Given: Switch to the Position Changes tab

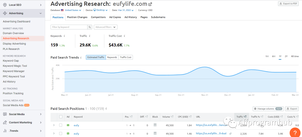Looking at the screenshot, I should click(77, 17).
